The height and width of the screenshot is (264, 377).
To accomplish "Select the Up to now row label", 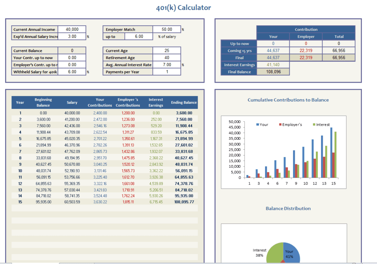I will point(239,44).
